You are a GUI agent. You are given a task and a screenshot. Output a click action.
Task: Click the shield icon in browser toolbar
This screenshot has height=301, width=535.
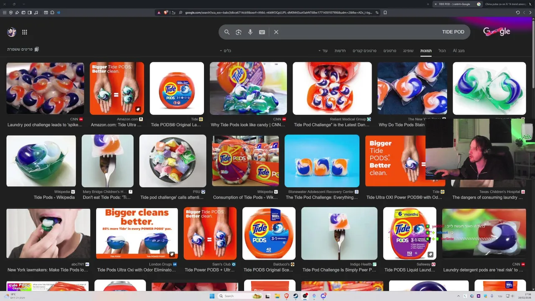pos(11,13)
